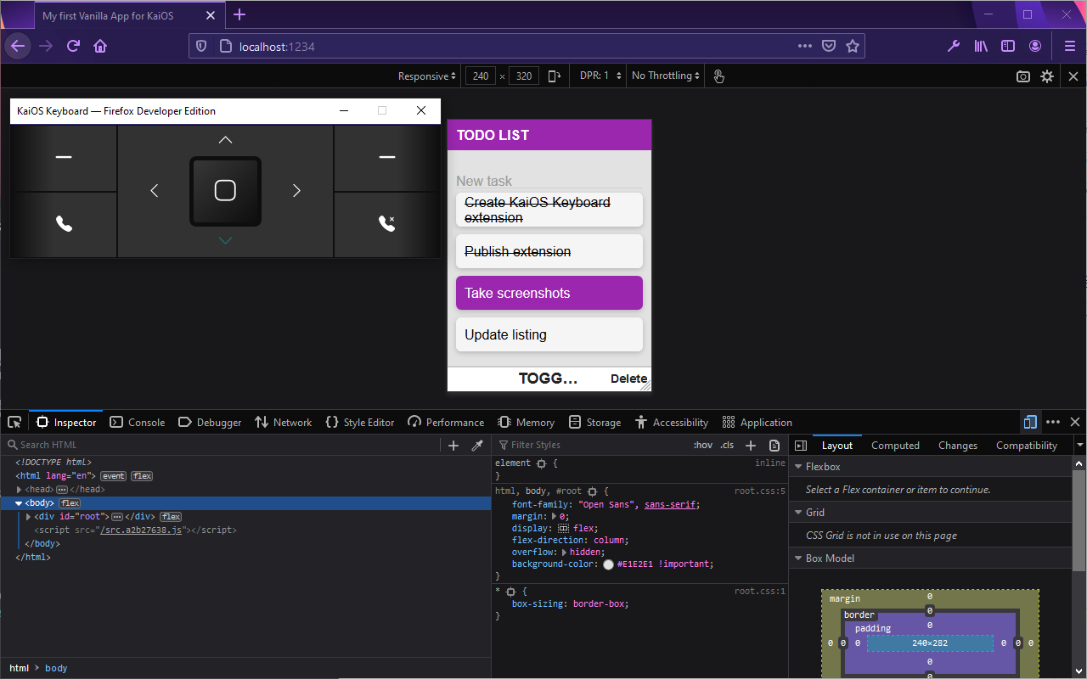Collapse the Box Model section
Image resolution: width=1087 pixels, height=679 pixels.
pos(798,558)
